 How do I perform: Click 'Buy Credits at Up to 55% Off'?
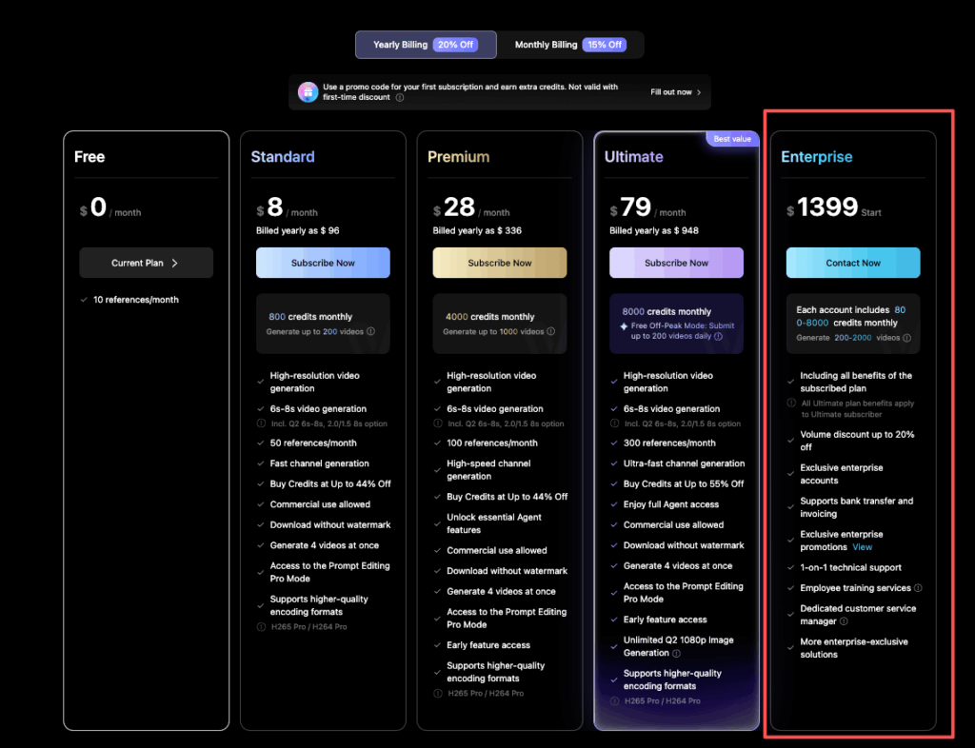click(x=684, y=484)
